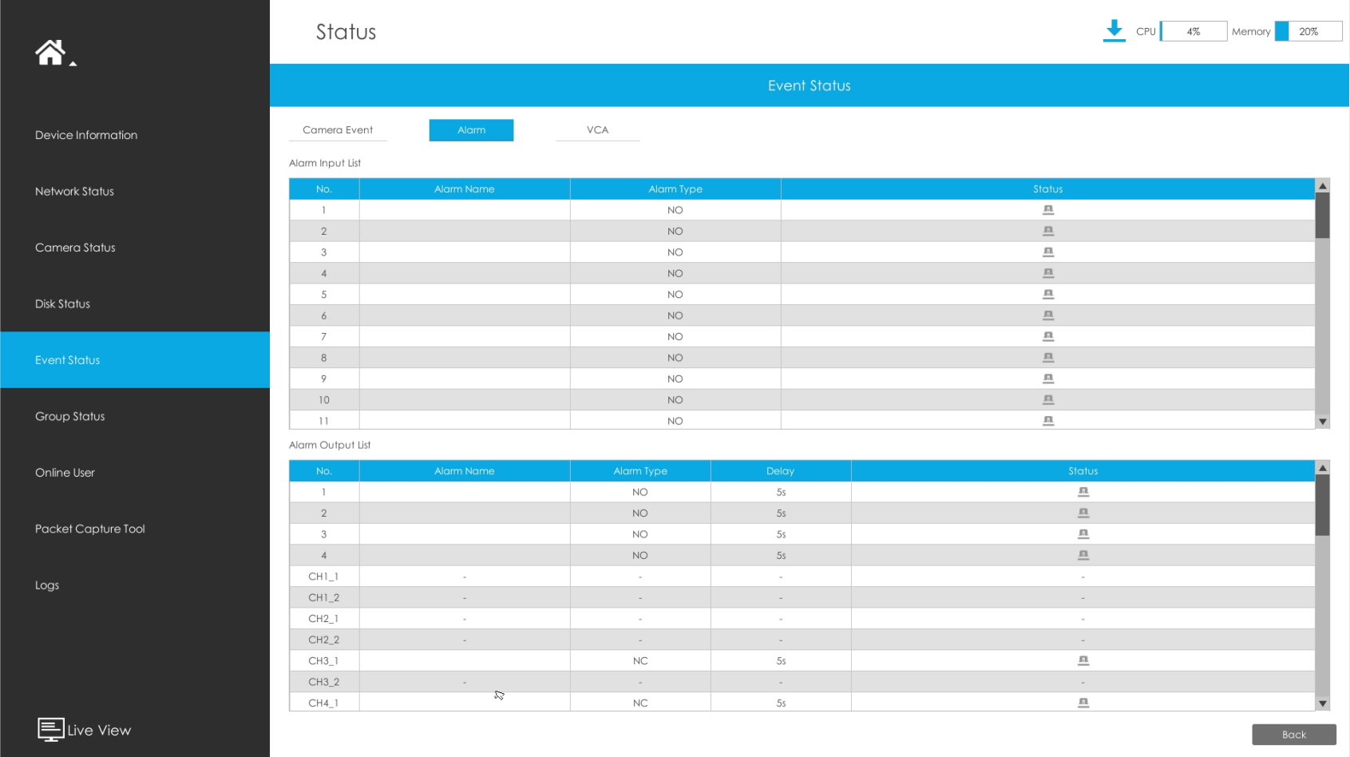
Task: Click status icon for alarm input 2
Action: [1048, 231]
